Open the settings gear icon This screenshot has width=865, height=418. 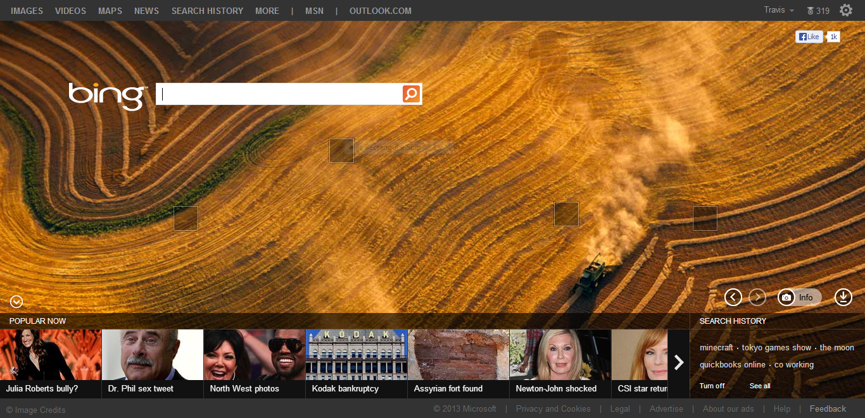(846, 10)
